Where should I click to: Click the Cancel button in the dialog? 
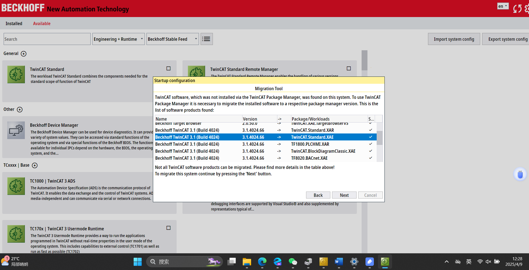coord(370,195)
